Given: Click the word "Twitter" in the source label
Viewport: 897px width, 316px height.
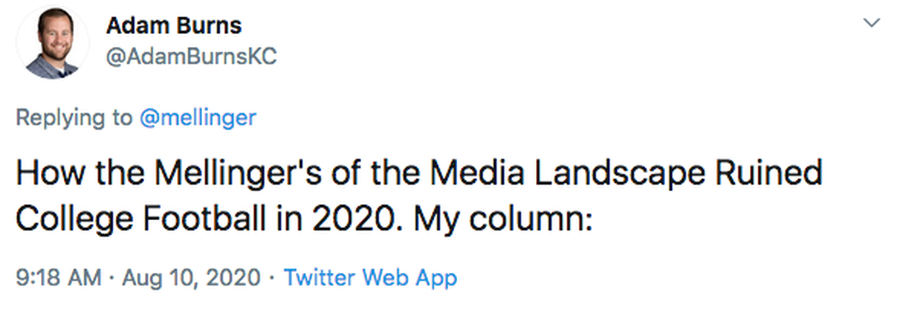Looking at the screenshot, I should tap(318, 277).
